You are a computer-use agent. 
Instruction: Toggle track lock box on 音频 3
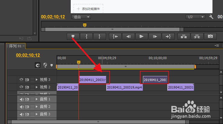tap(33, 114)
